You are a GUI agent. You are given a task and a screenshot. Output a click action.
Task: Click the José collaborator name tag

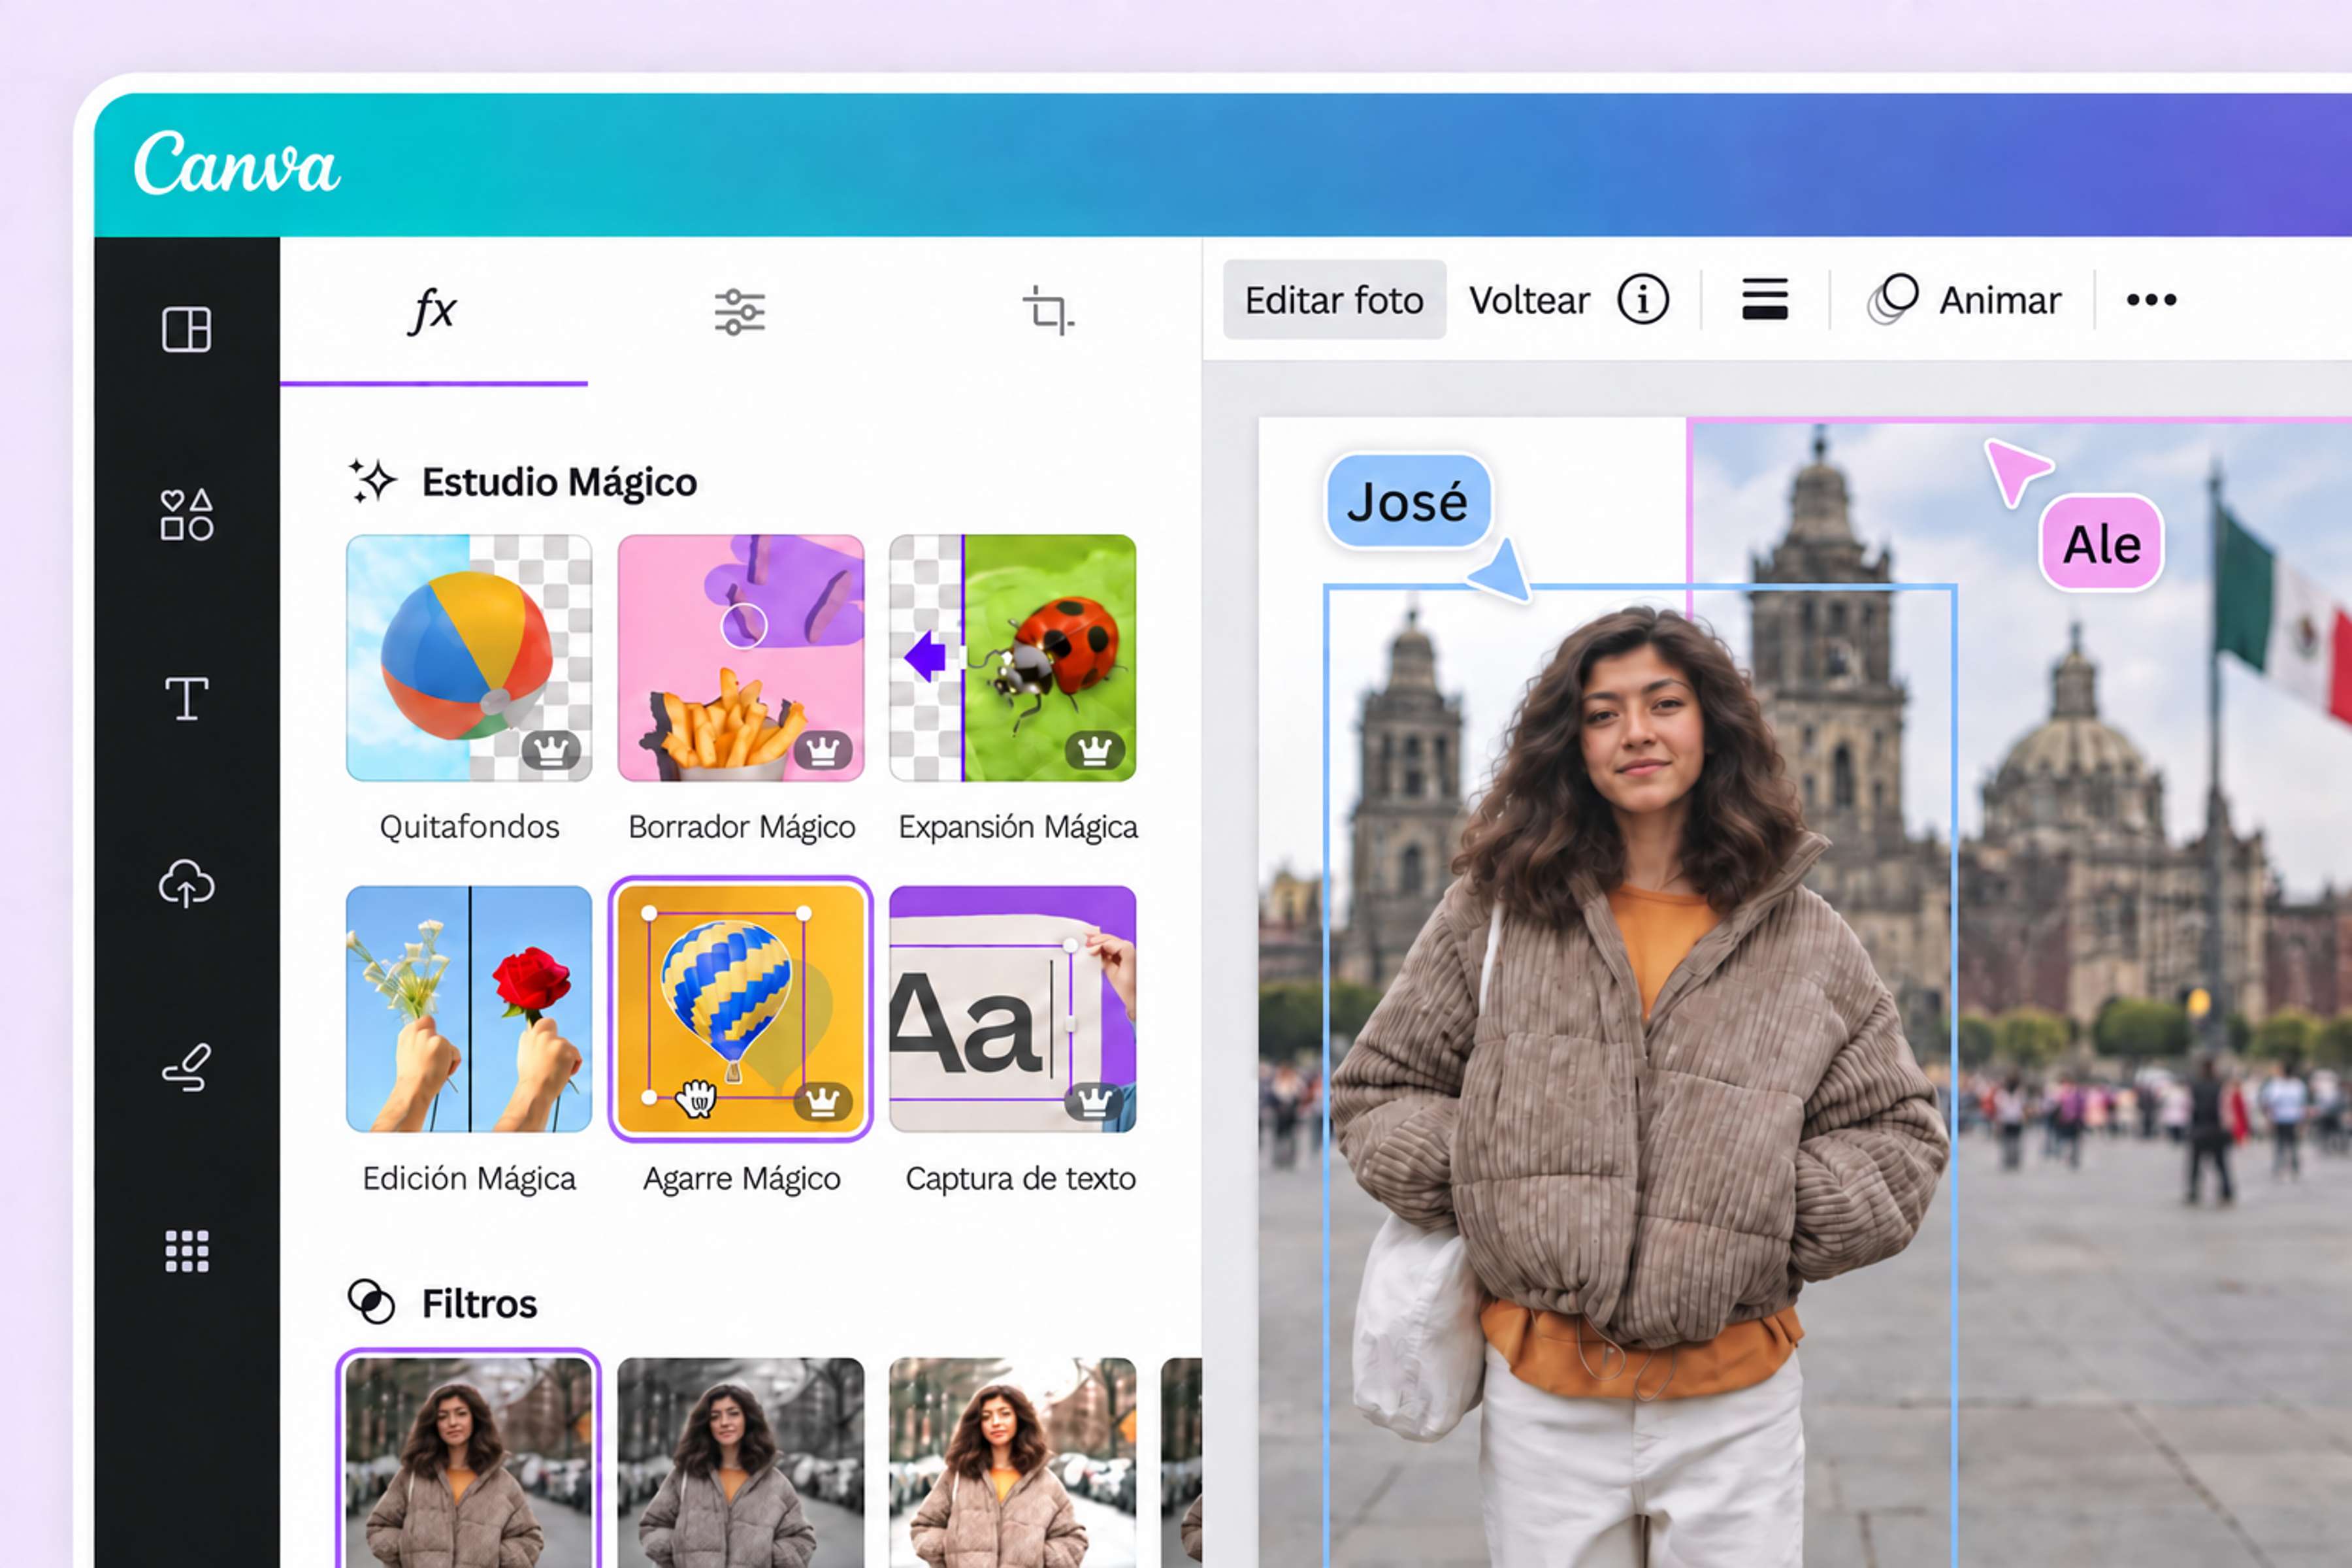pyautogui.click(x=1408, y=501)
